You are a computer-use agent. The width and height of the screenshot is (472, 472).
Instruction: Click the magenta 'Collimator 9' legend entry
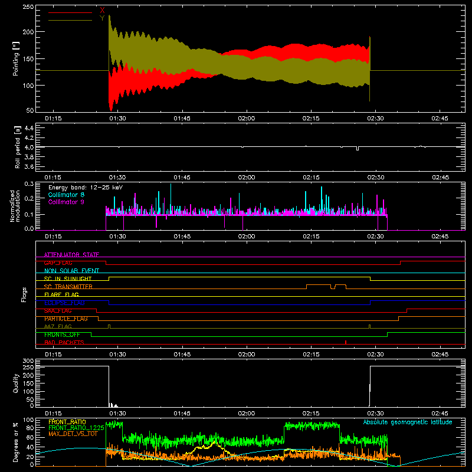click(66, 202)
